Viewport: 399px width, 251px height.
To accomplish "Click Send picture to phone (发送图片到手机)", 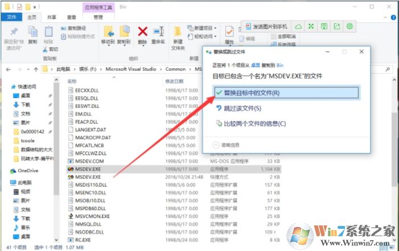I will pyautogui.click(x=266, y=26).
